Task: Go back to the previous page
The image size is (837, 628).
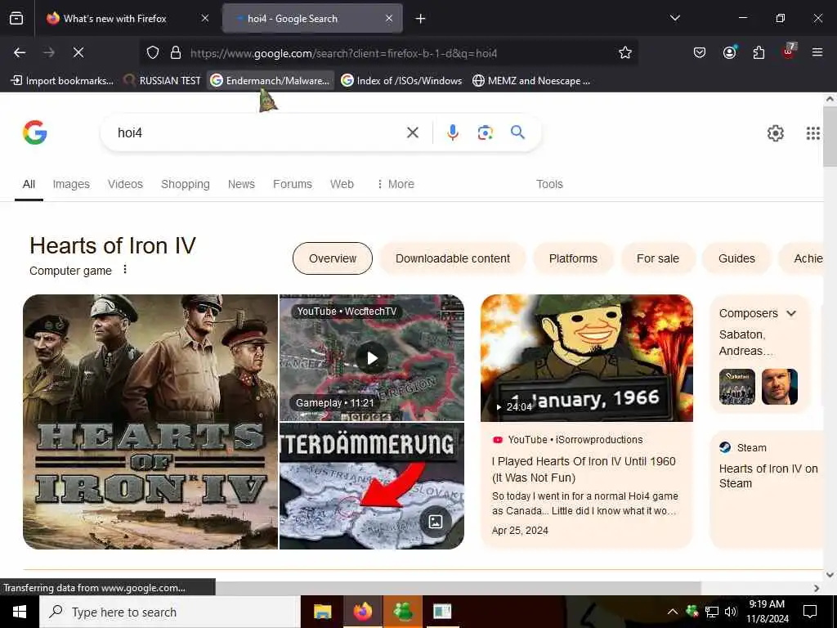Action: 20,52
